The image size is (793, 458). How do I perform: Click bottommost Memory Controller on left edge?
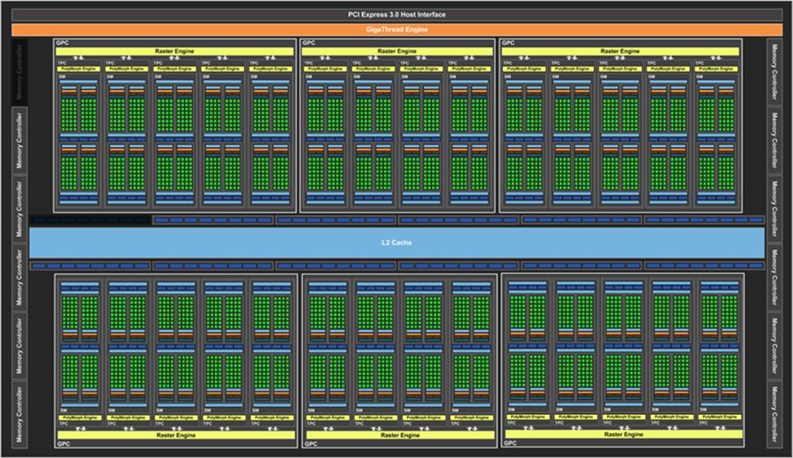coord(19,415)
